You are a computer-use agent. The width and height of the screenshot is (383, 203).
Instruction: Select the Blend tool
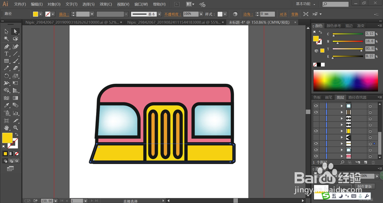tap(15, 105)
